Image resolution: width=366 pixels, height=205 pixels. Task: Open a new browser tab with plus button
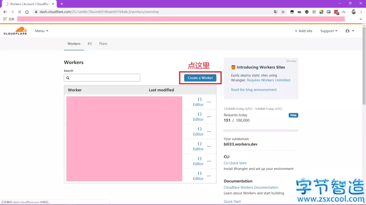click(62, 4)
